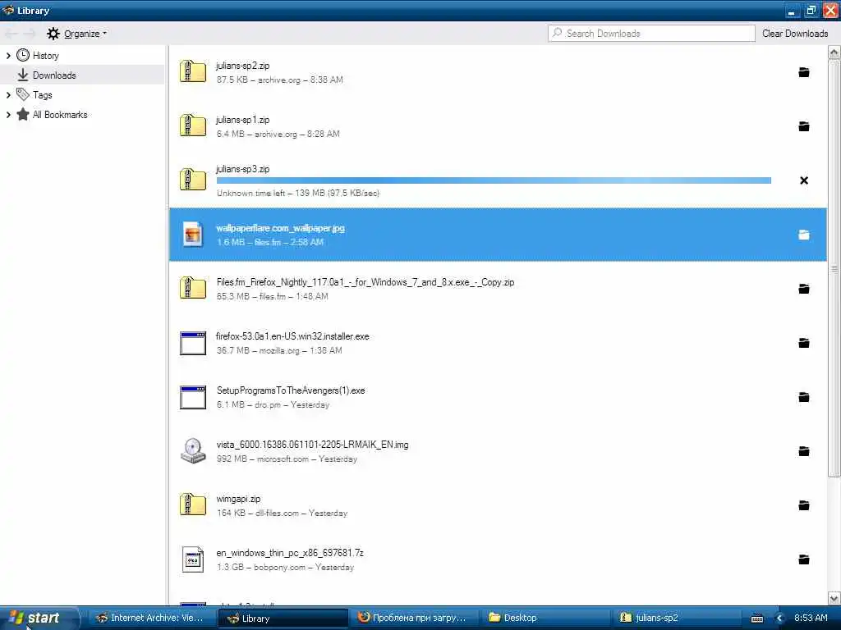
Task: Switch to Проблема при загру taskbar window
Action: 413,618
